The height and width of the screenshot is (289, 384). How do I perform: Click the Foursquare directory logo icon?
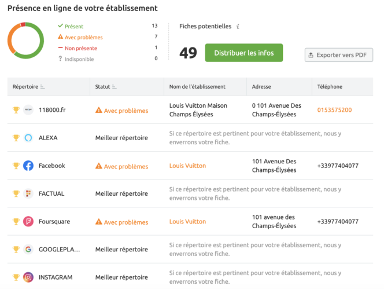(x=28, y=222)
